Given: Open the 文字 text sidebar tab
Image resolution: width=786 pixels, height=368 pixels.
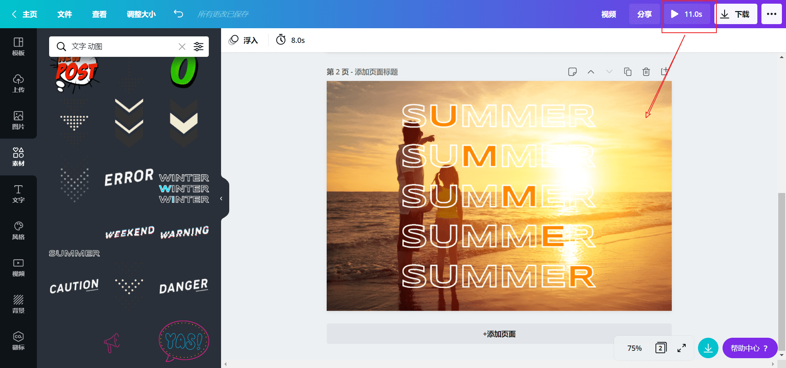Looking at the screenshot, I should click(18, 194).
